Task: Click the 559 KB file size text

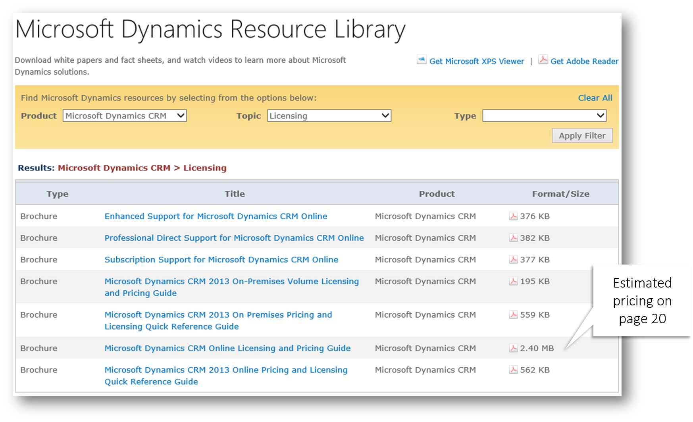Action: click(535, 315)
